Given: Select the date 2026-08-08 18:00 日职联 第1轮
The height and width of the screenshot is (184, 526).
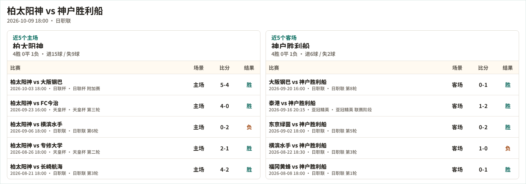Looking at the screenshot, I should click(313, 173).
